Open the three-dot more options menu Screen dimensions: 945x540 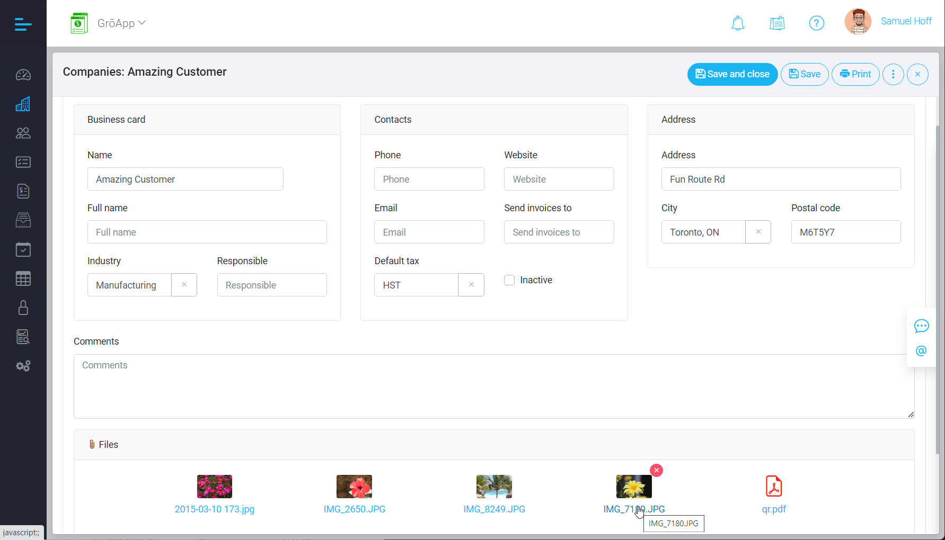tap(893, 74)
